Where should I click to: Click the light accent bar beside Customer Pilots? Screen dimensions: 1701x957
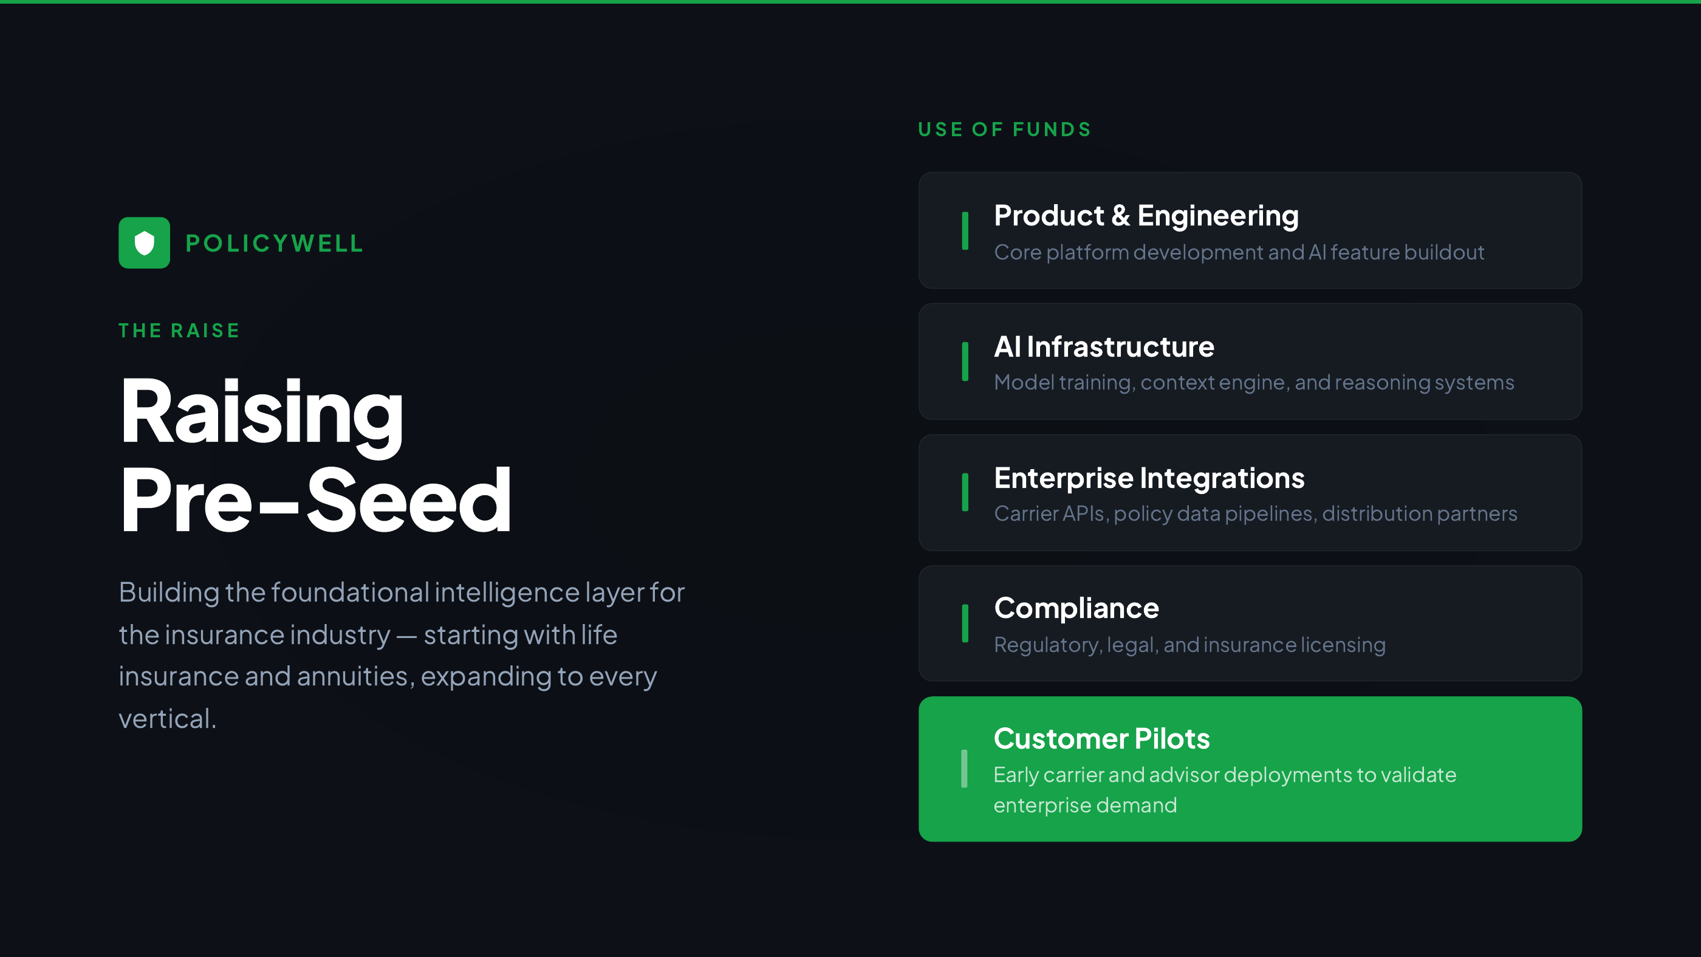pos(964,769)
